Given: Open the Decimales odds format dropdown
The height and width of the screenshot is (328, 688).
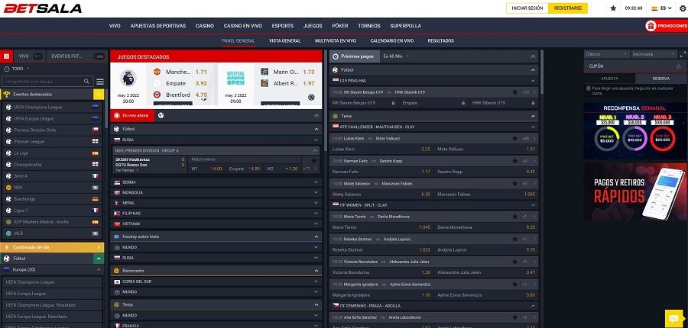Looking at the screenshot, I should tap(654, 54).
